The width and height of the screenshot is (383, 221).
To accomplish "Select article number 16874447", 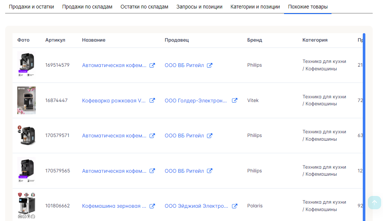I will [56, 101].
